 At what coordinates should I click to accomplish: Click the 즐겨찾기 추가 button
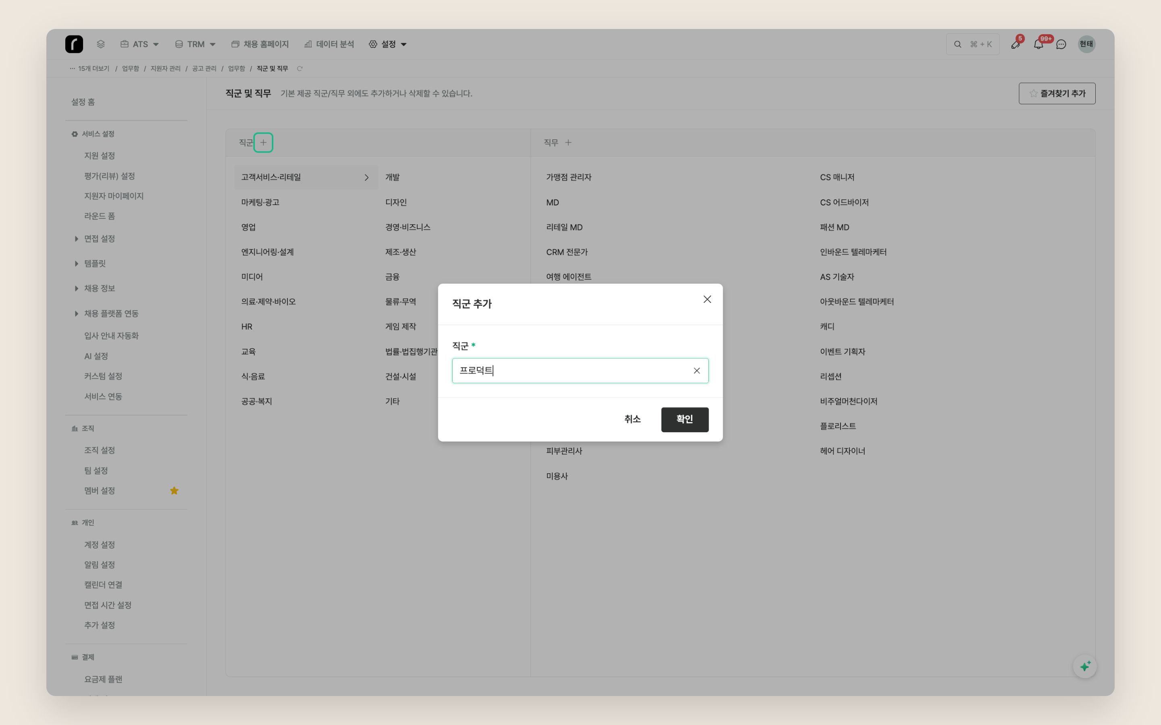click(x=1057, y=93)
